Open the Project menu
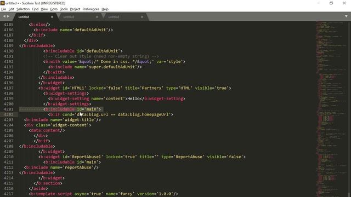The width and height of the screenshot is (351, 197). 75,9
